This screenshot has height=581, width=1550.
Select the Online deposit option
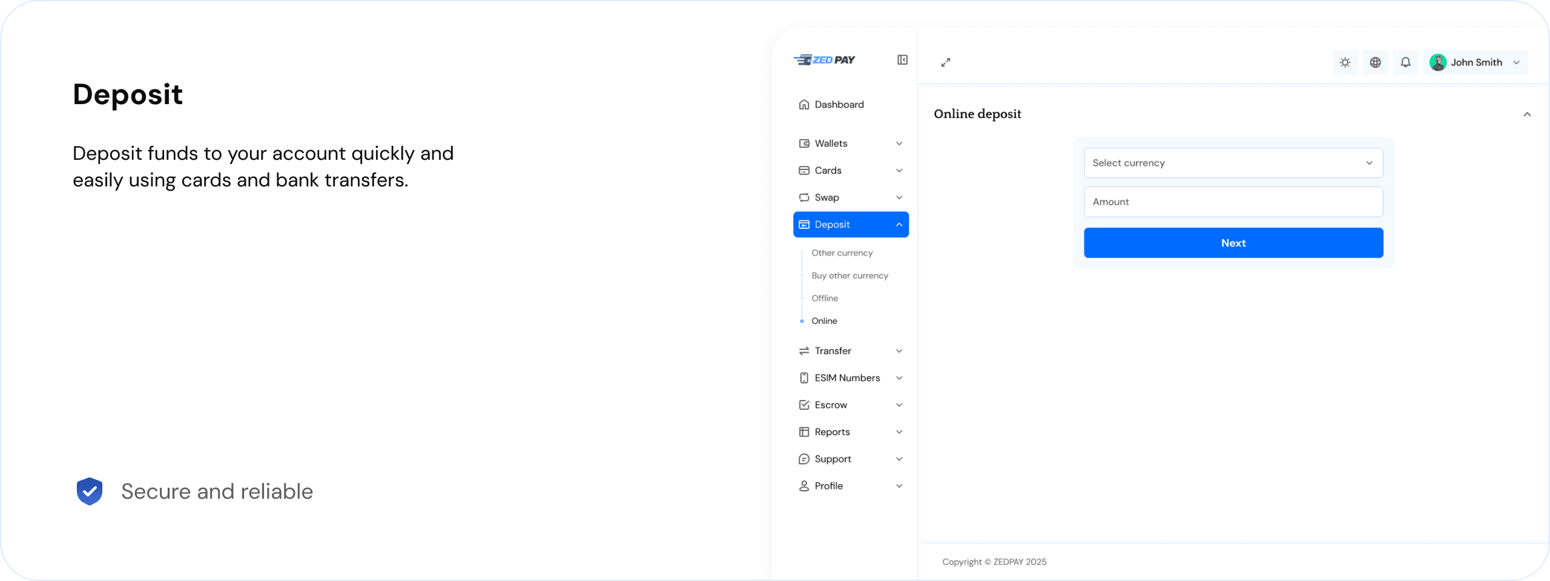824,321
